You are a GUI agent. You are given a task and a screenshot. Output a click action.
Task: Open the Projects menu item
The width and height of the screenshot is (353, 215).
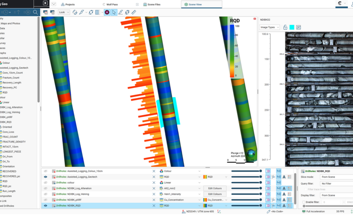tap(68, 4)
